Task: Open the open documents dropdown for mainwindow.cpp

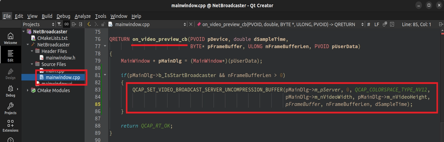Action: 185,24
